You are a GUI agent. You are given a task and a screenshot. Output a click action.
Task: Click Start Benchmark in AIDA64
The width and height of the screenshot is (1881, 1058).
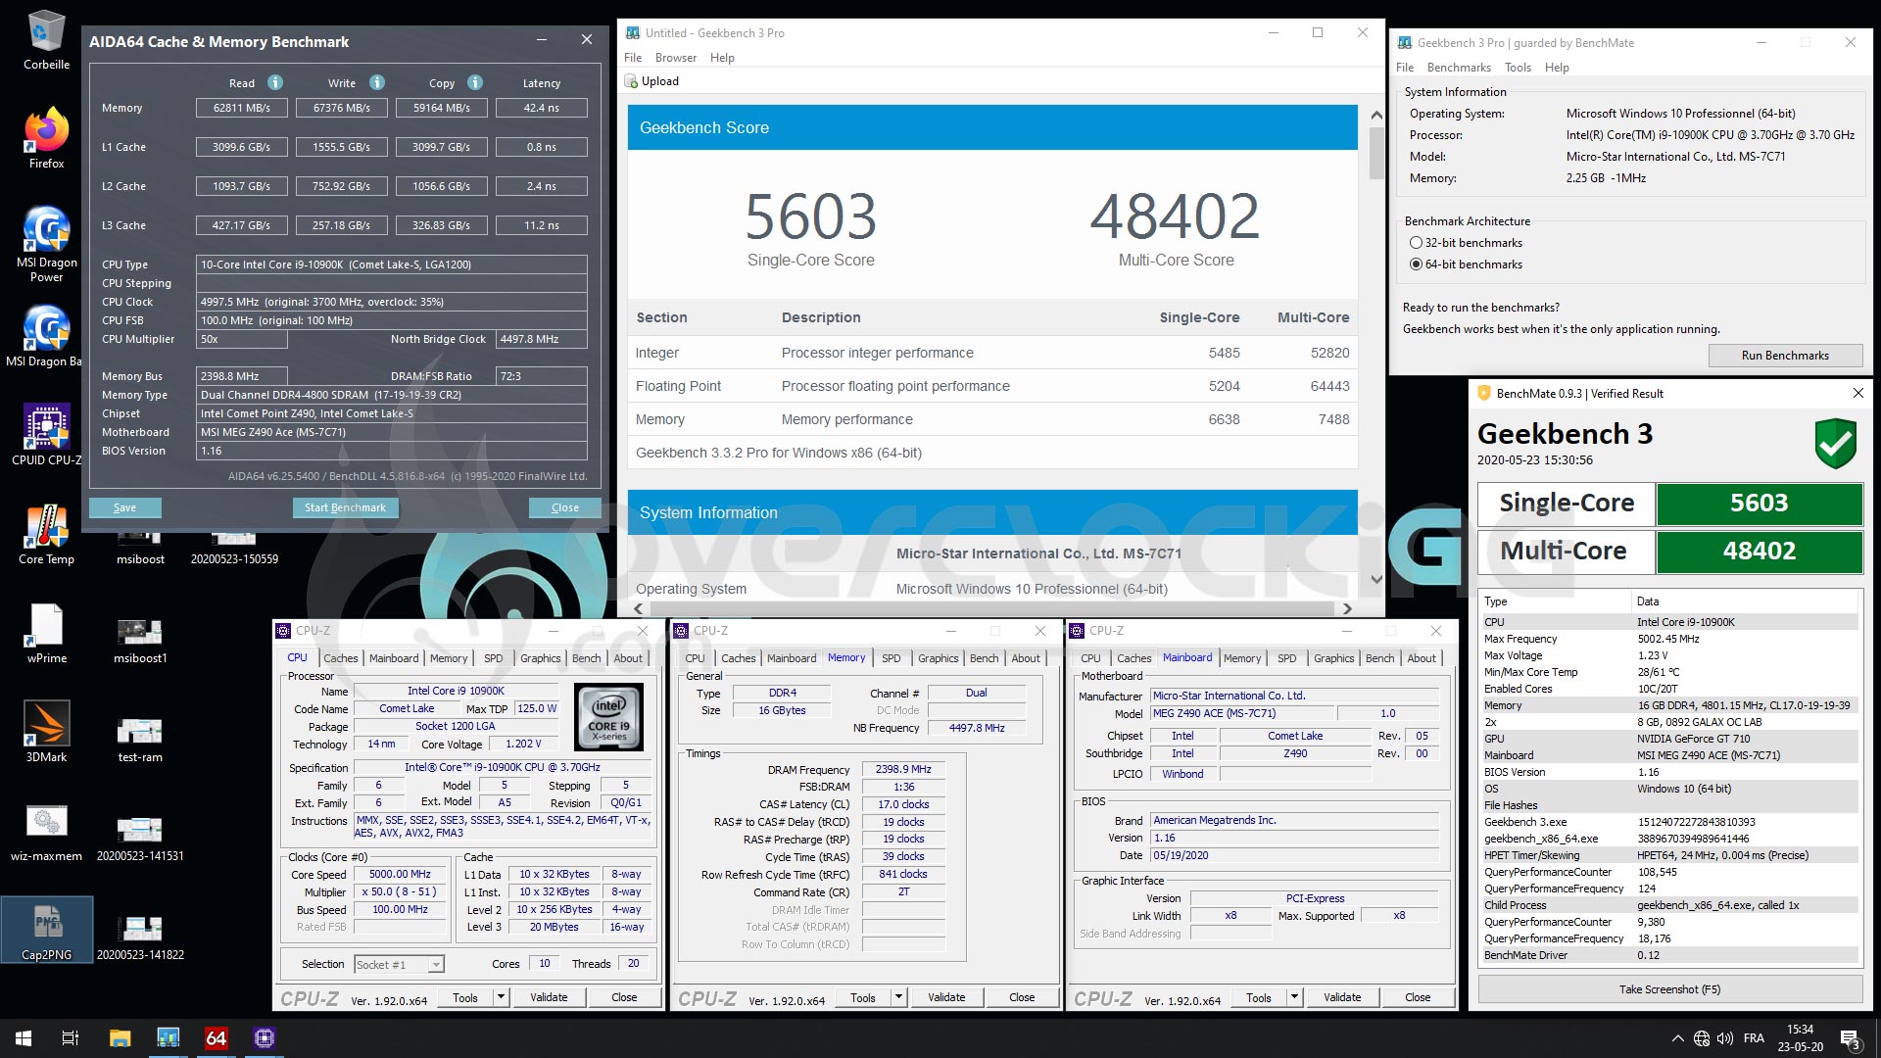click(x=345, y=507)
